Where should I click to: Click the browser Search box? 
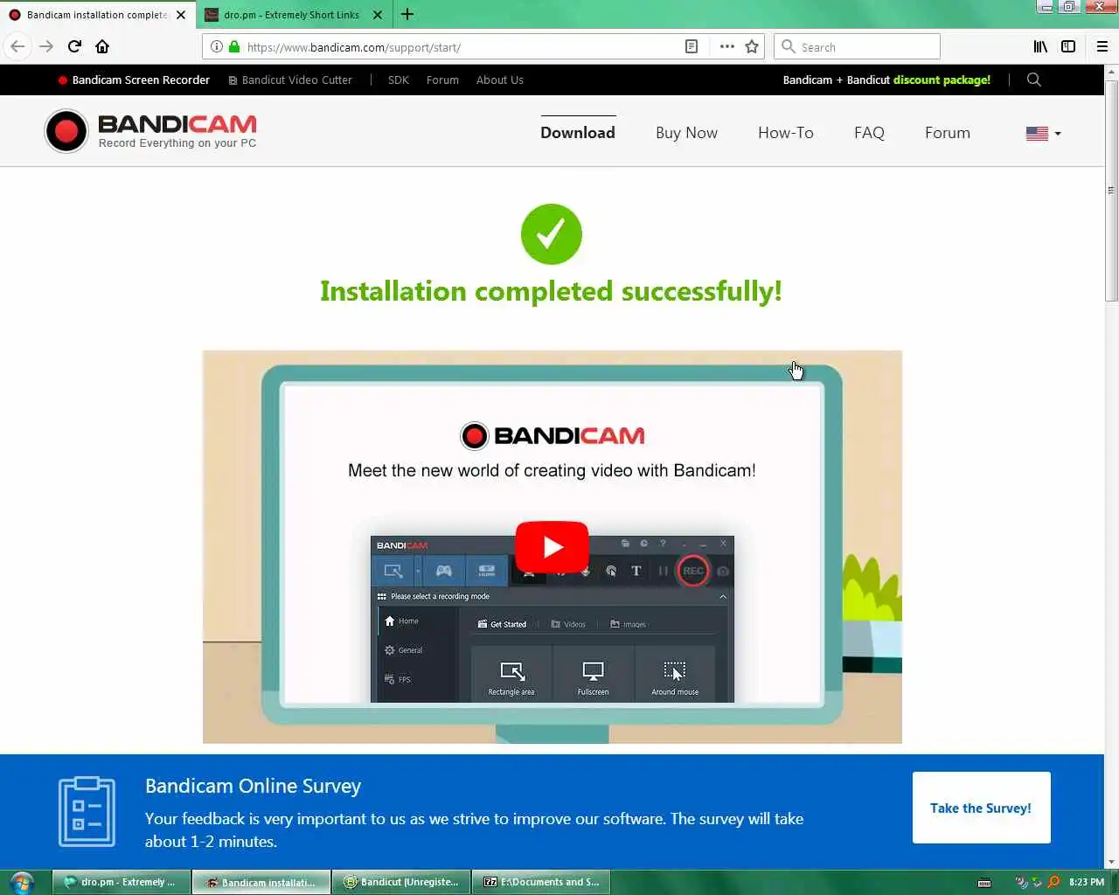pyautogui.click(x=857, y=47)
